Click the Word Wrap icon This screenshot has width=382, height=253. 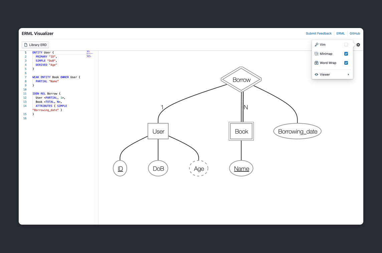point(317,63)
